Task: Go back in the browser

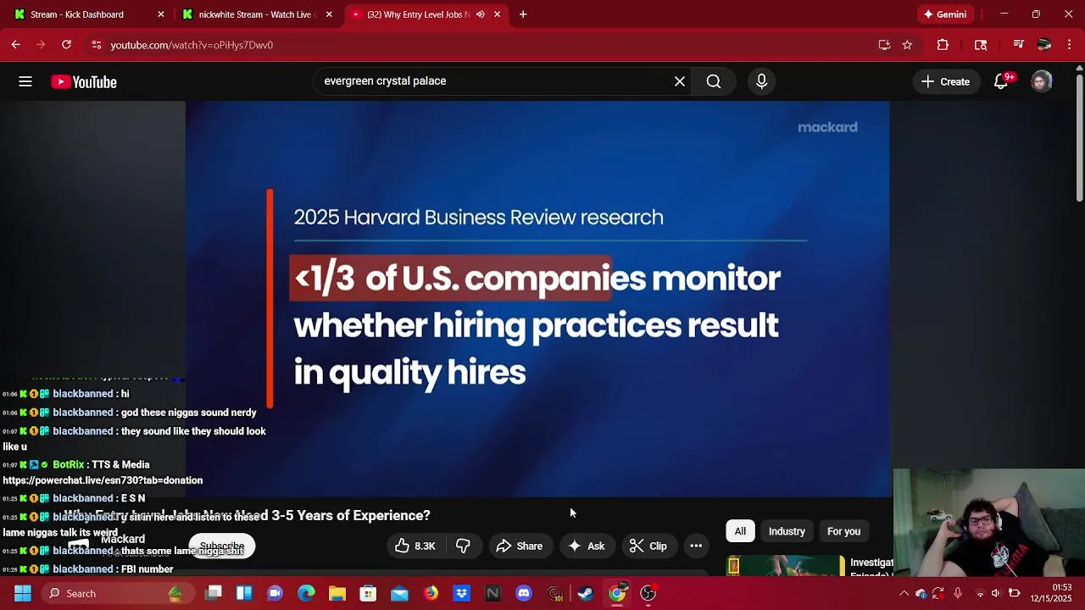Action: click(x=16, y=45)
